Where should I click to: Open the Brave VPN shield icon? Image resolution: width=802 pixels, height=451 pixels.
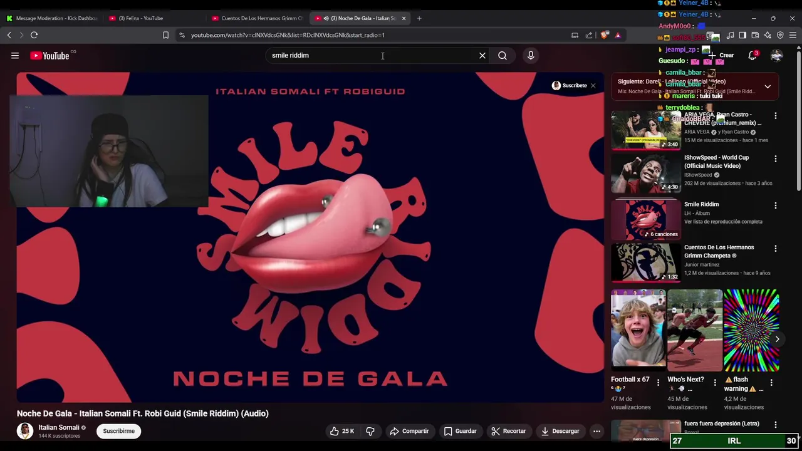780,36
